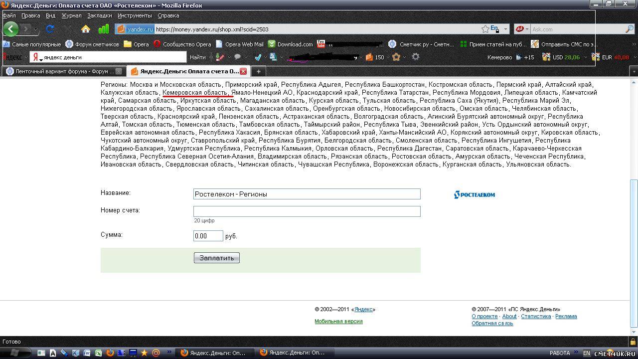Click the green signal bars toolbar icon
The height and width of the screenshot is (359, 638).
[x=104, y=29]
